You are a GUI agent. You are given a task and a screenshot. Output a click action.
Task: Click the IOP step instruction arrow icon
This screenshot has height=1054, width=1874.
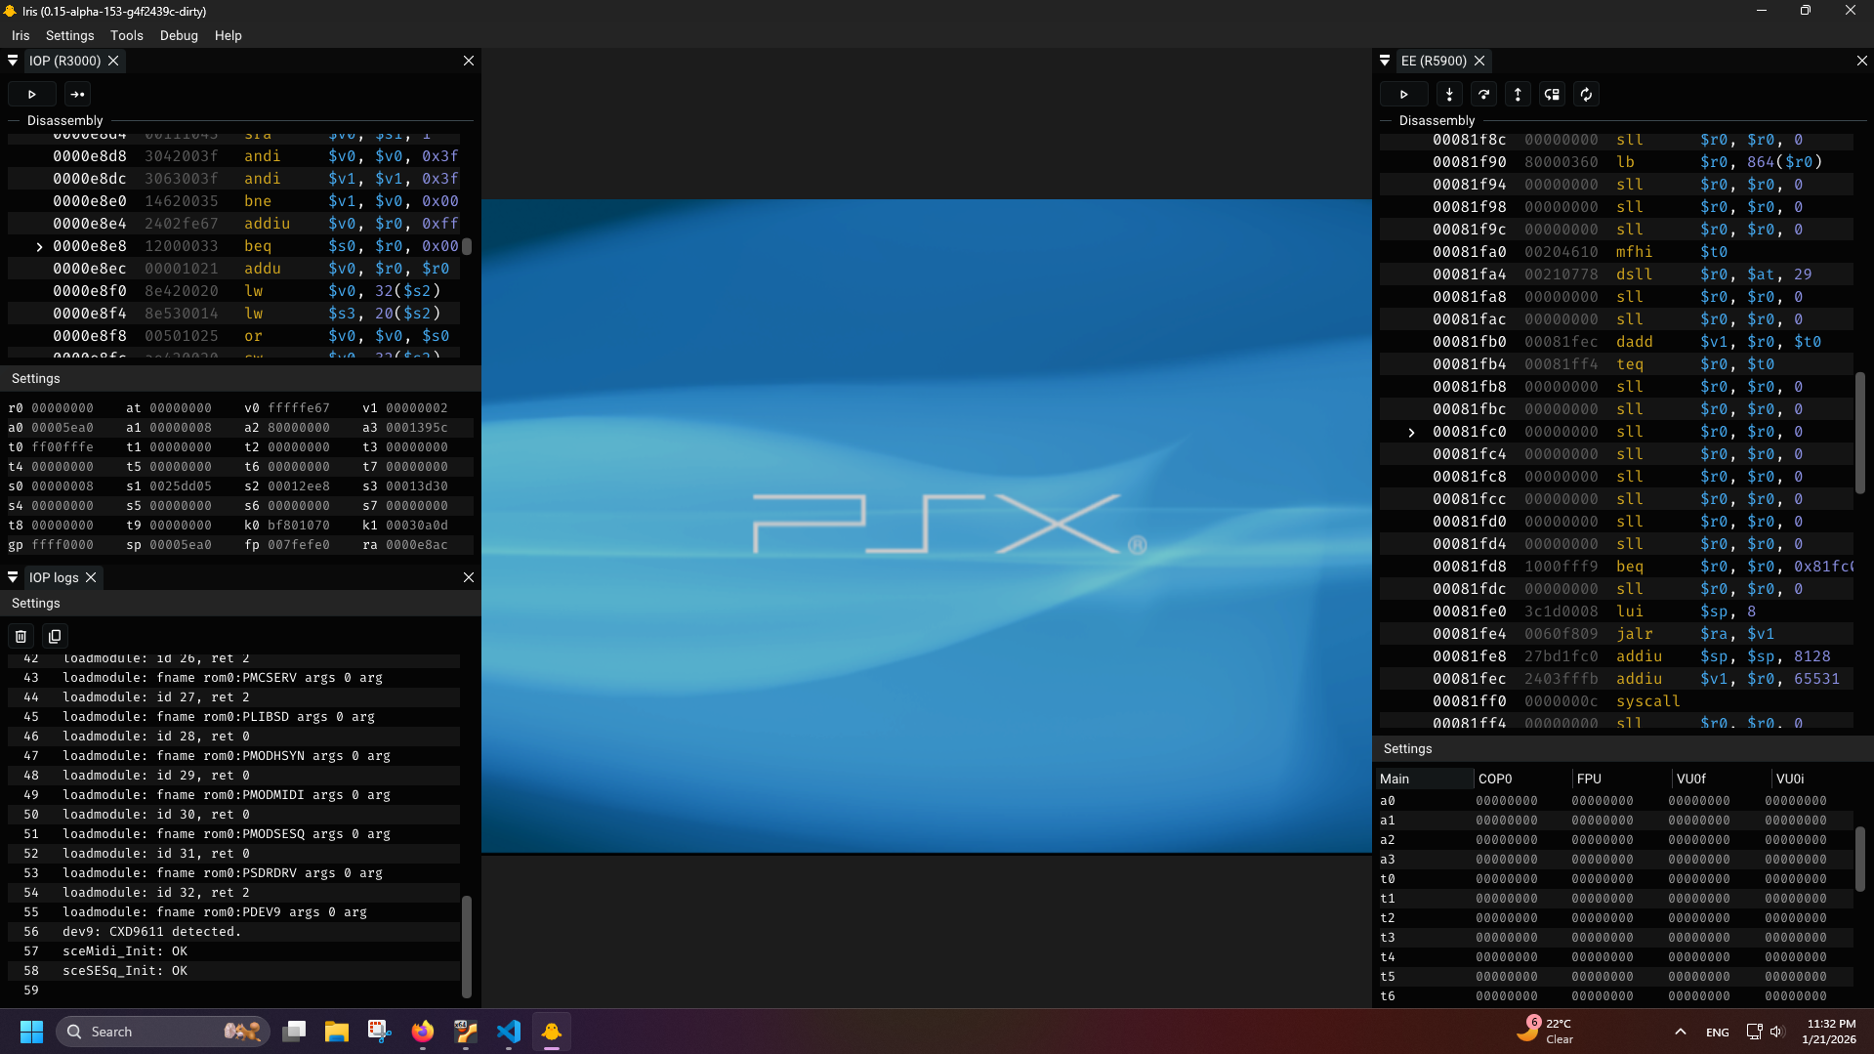click(77, 95)
